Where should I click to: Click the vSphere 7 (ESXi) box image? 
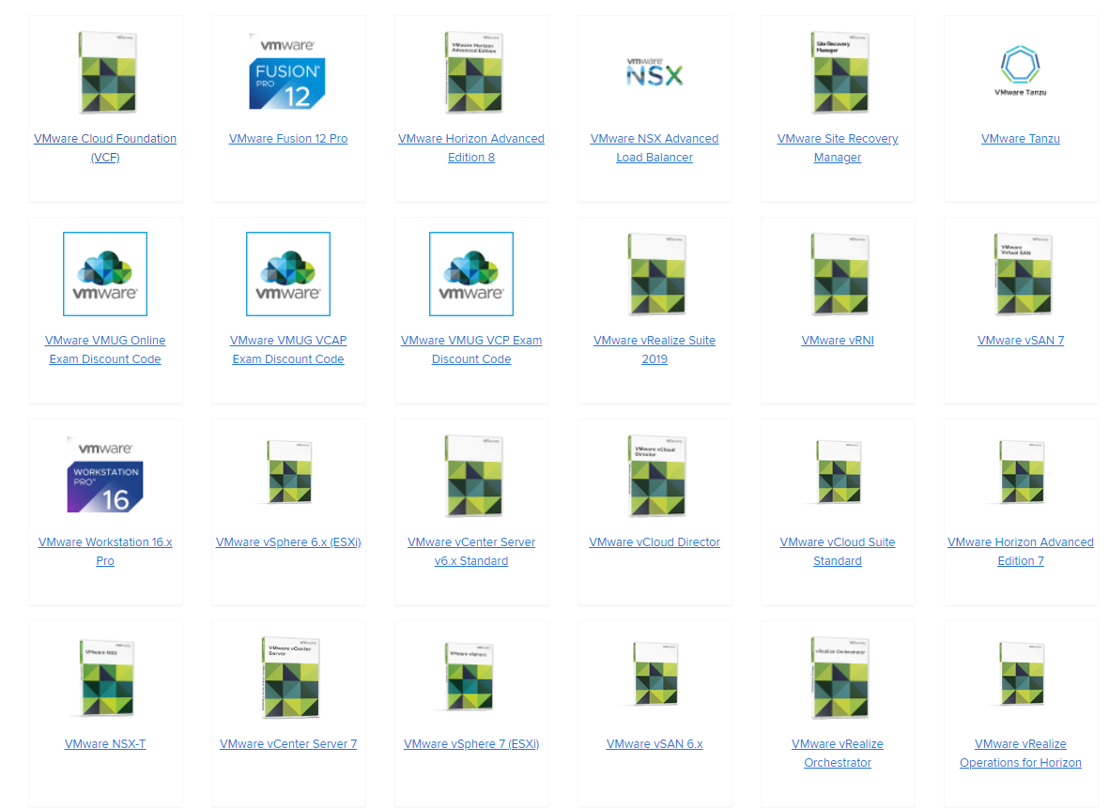point(469,676)
